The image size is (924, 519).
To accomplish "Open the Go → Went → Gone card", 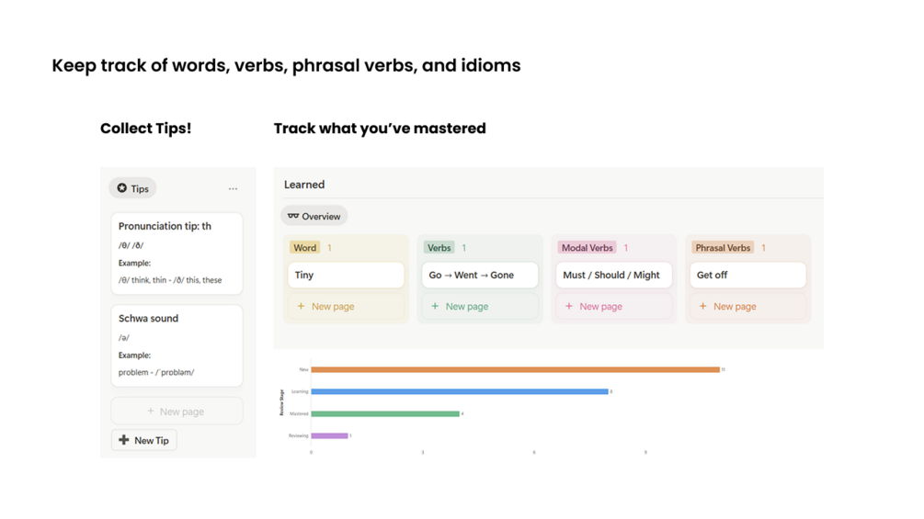I will 480,275.
